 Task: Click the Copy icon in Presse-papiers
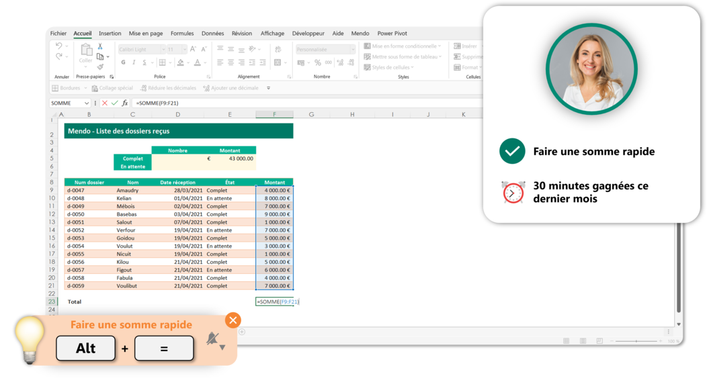pyautogui.click(x=100, y=56)
